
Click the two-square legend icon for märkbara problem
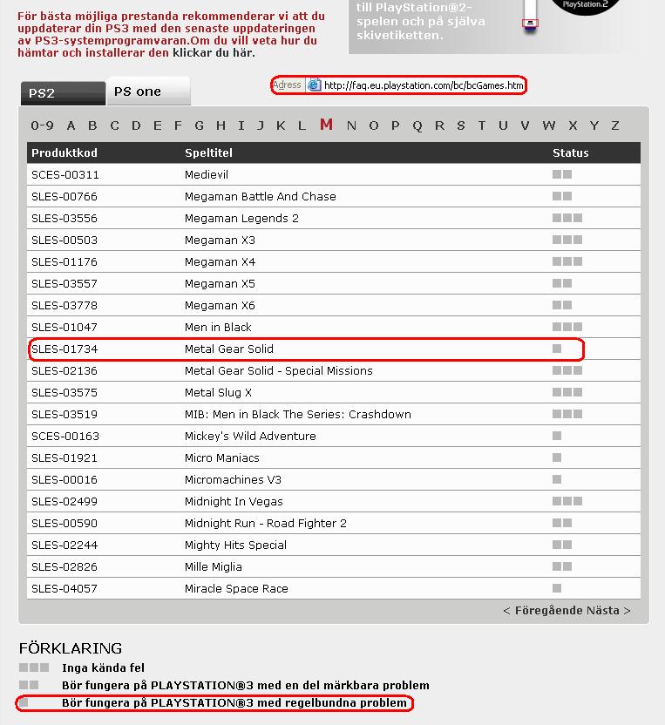pos(29,685)
